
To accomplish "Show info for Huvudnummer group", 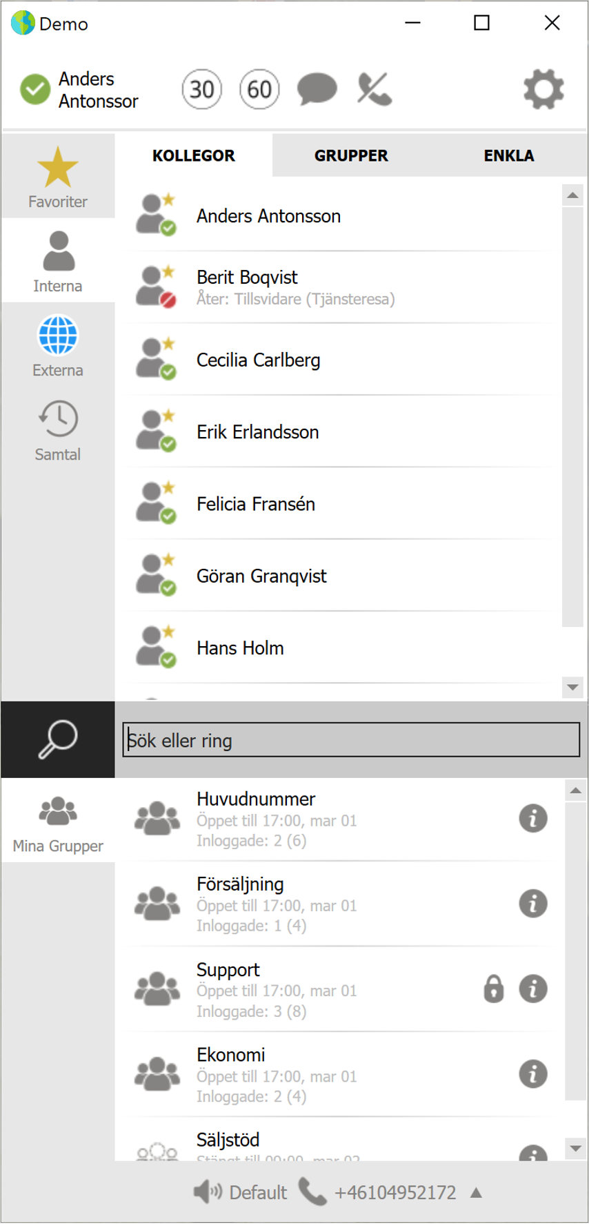I will (533, 819).
